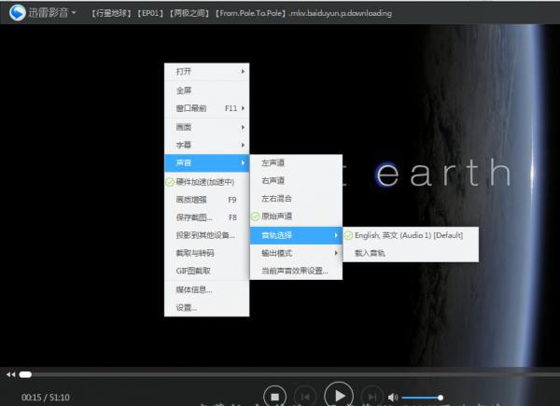Select the highlighted 声音 menu item
This screenshot has height=406, width=560.
[x=207, y=163]
